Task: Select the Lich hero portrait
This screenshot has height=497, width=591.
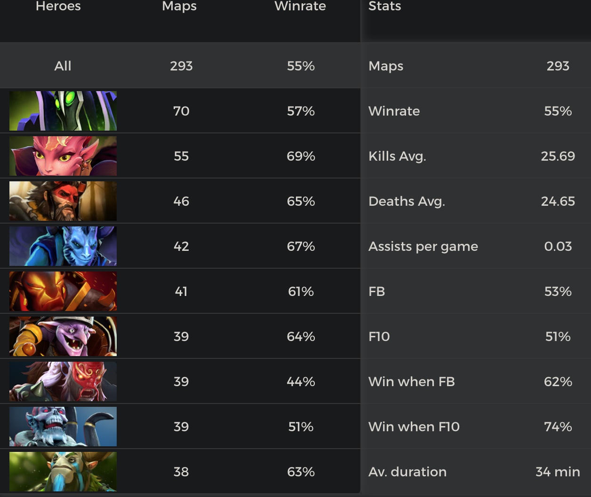Action: [x=63, y=427]
